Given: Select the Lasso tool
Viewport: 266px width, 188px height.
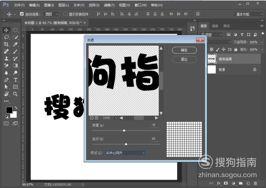Looking at the screenshot, I should [x=6, y=37].
